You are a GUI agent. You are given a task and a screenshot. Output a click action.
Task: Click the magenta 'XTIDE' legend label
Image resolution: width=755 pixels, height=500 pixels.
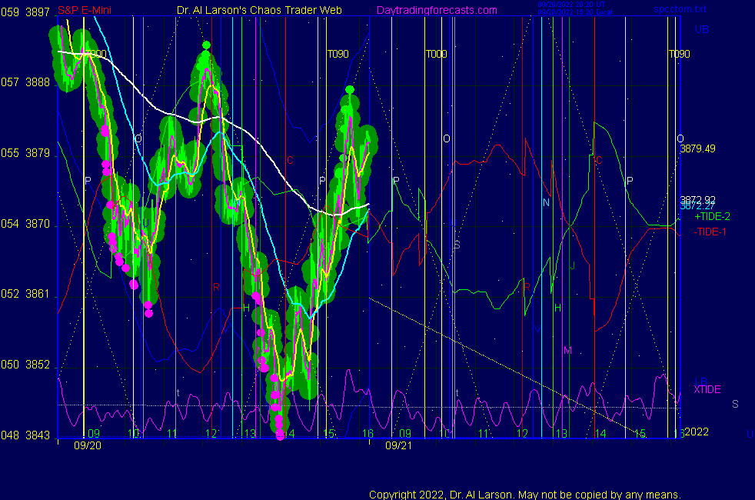[707, 389]
